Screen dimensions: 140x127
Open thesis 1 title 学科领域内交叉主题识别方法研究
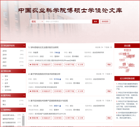point(45,47)
